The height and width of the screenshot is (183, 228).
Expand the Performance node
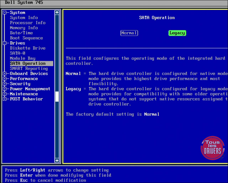[5, 79]
